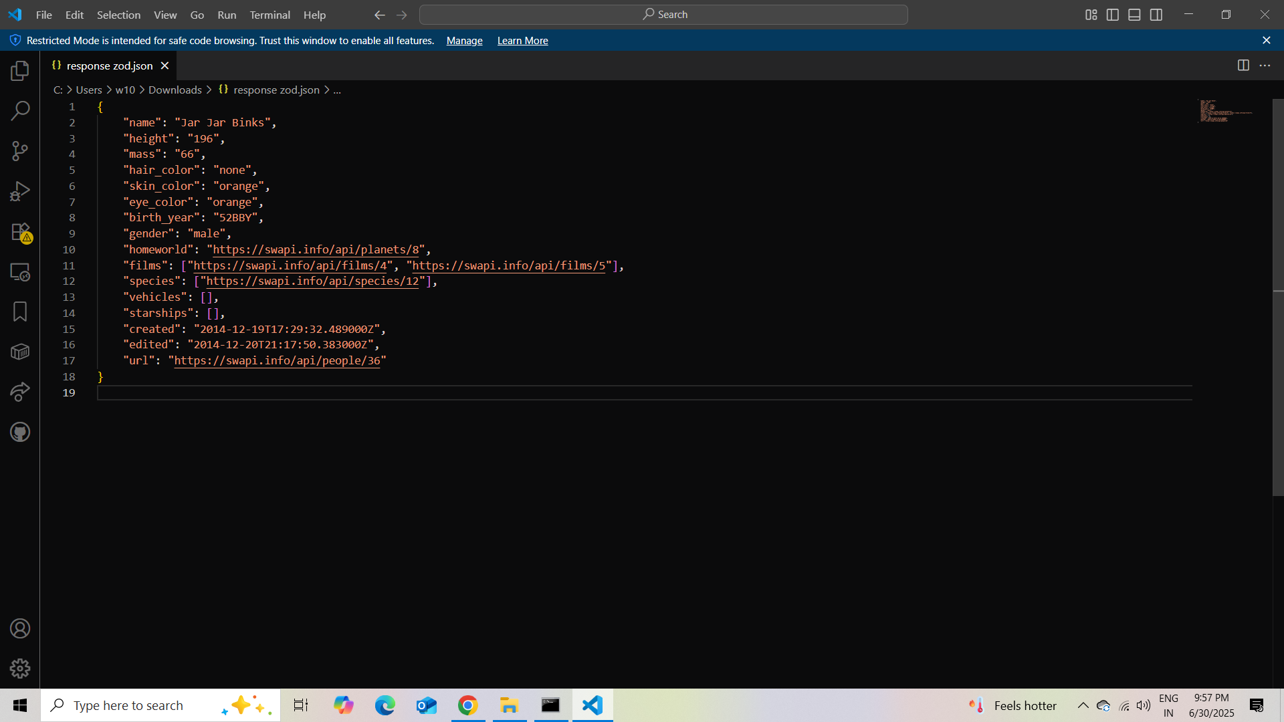Expand the editor More Actions ellipsis menu
The image size is (1284, 722).
point(1265,66)
